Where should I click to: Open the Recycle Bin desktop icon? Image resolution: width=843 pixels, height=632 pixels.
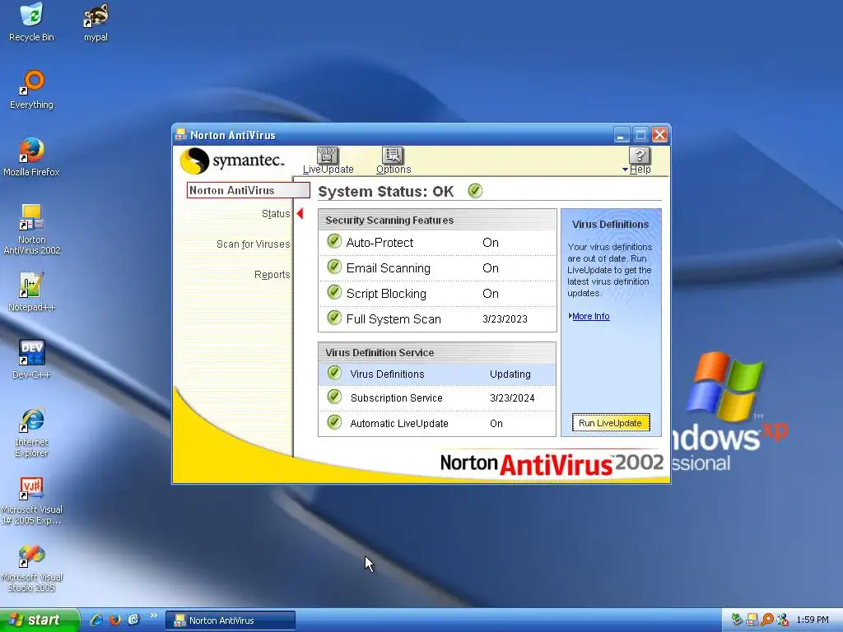point(31,21)
